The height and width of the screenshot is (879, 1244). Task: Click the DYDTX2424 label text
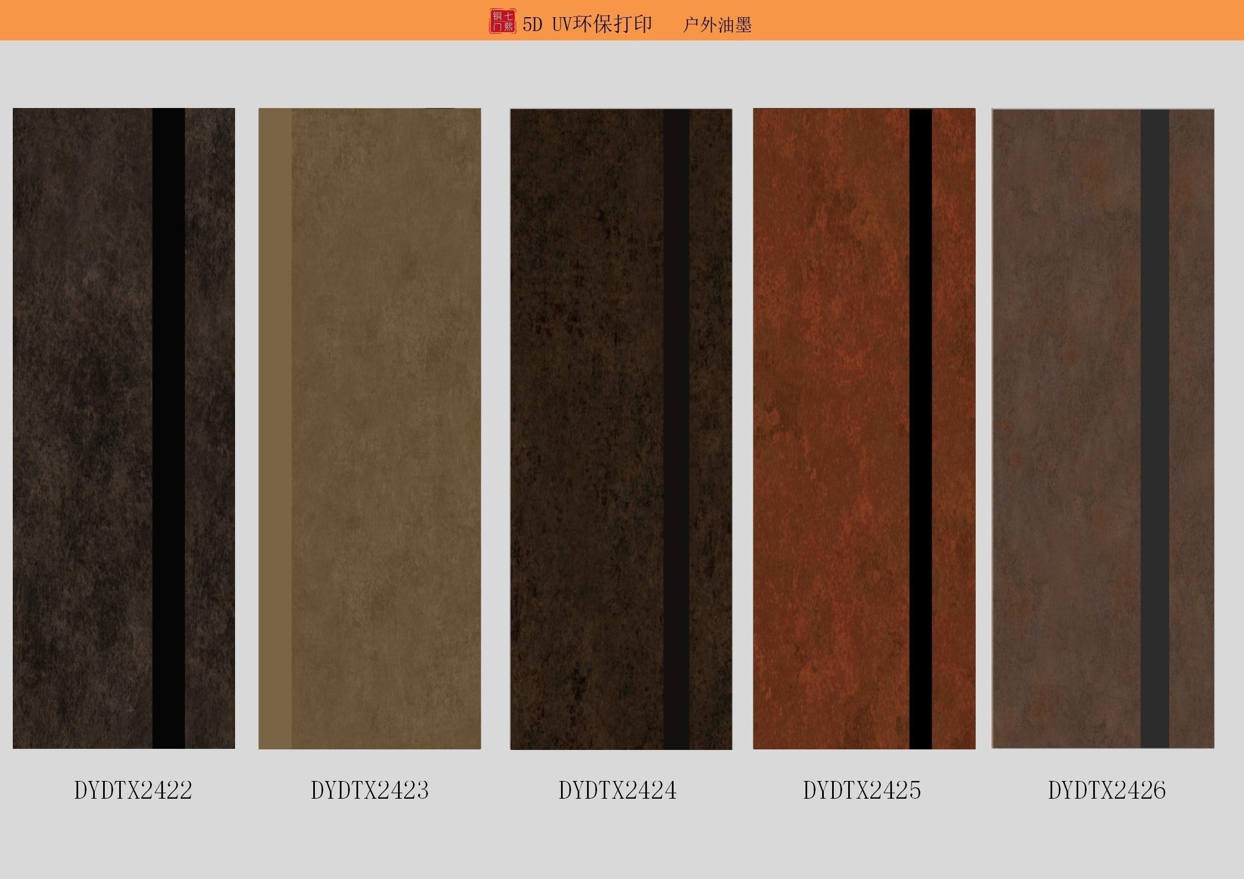[618, 790]
